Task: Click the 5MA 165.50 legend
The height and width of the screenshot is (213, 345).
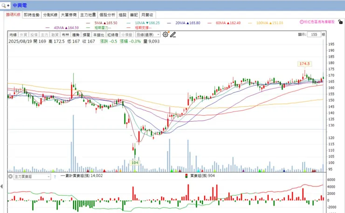Action: 102,23
